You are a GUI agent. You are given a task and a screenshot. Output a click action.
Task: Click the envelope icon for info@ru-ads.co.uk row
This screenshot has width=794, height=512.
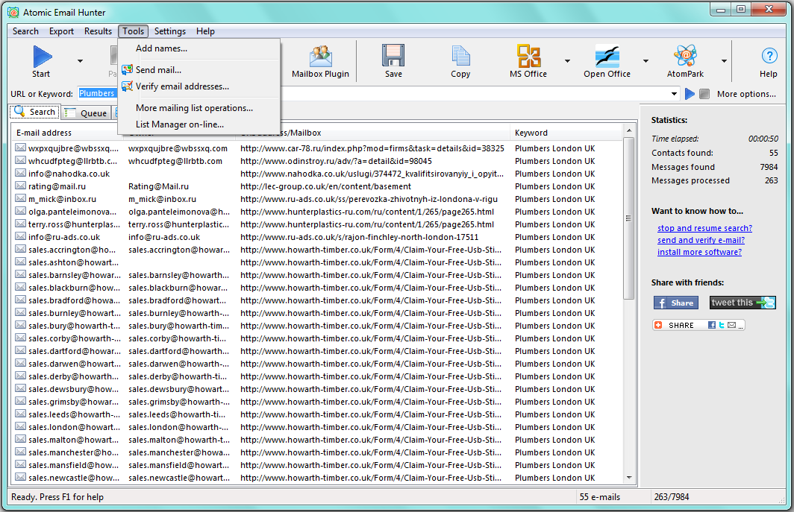20,237
